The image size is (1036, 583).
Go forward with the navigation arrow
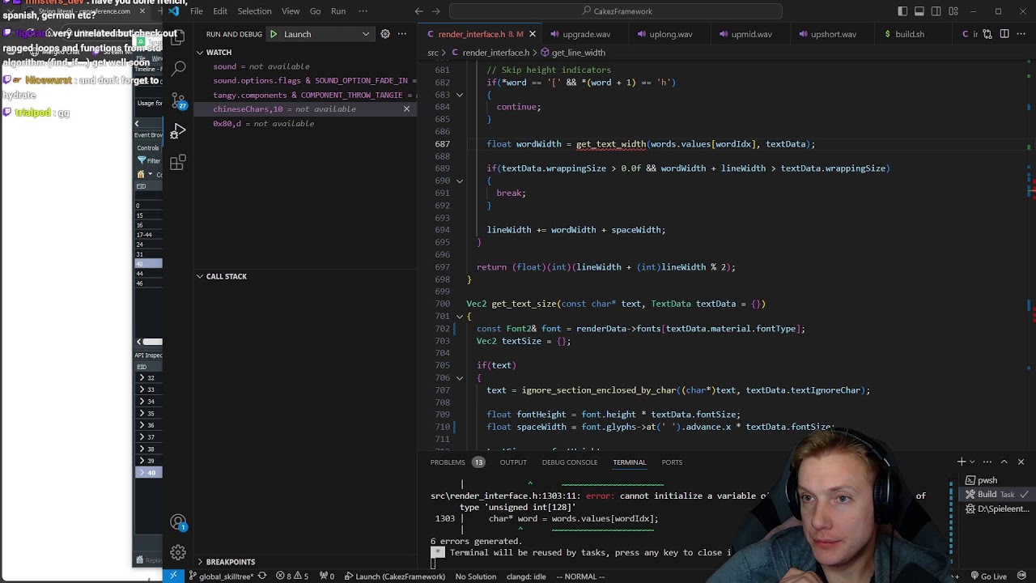point(436,11)
